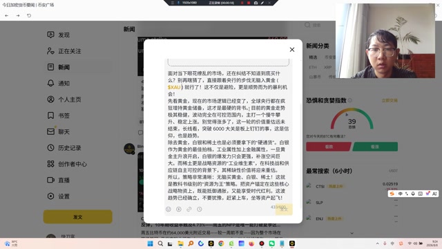Select the 精选 news category tab
Image resolution: width=442 pixels, height=249 pixels.
313,57
